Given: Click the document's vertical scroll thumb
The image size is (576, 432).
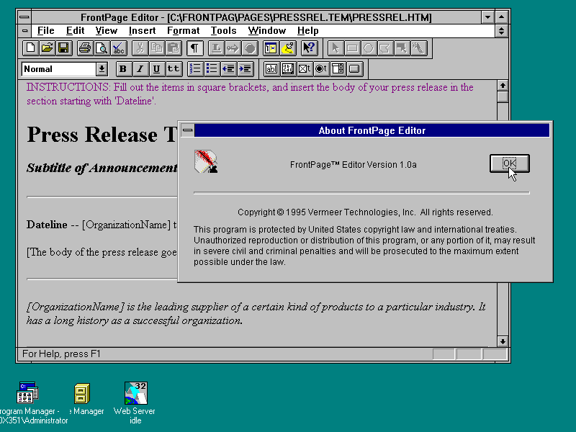Looking at the screenshot, I should click(503, 97).
